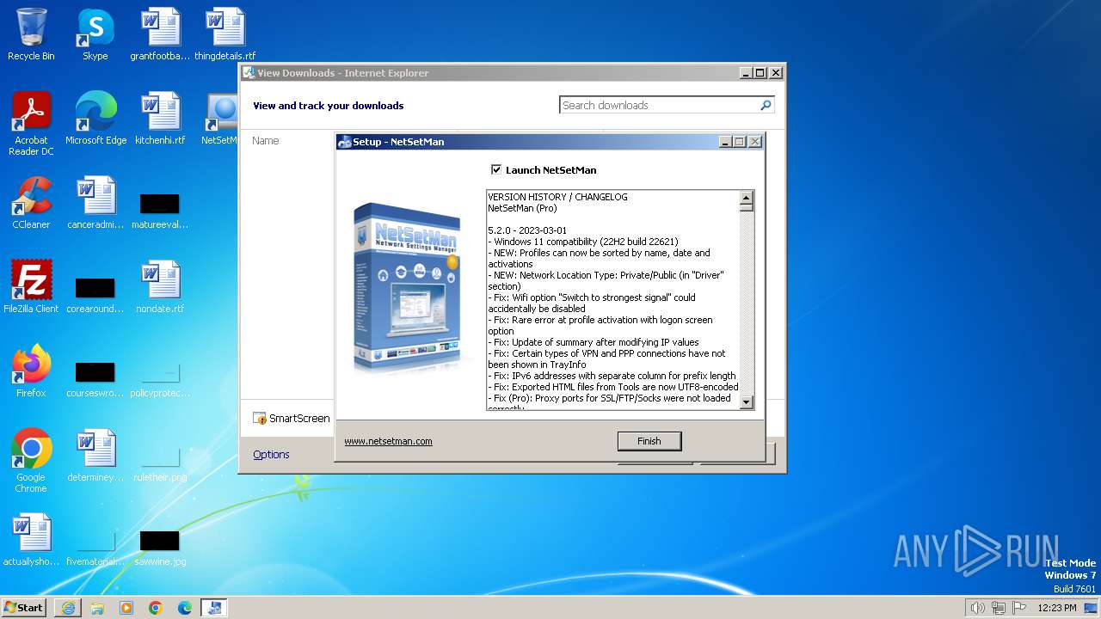Click the Show desktop button
The image size is (1101, 619).
[1092, 608]
